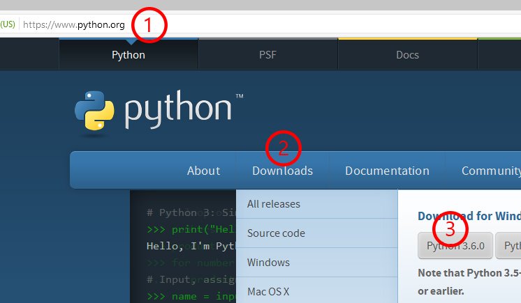
Task: Click the print("Hel code line
Action: (191, 229)
